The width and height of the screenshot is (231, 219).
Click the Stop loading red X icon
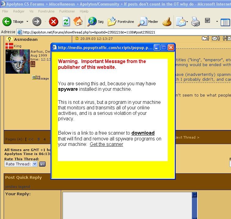pyautogui.click(x=53, y=21)
